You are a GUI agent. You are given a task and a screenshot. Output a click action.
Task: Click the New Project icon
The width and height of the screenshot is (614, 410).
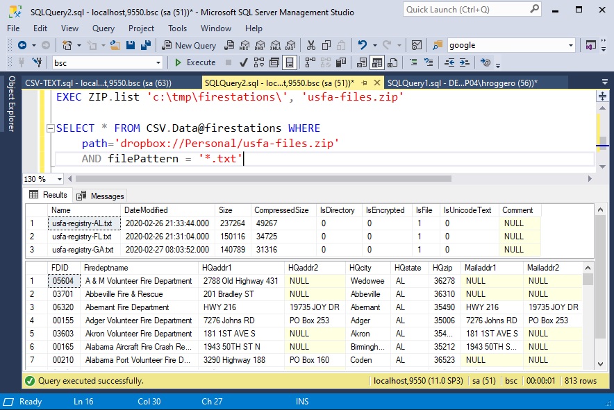coord(67,45)
